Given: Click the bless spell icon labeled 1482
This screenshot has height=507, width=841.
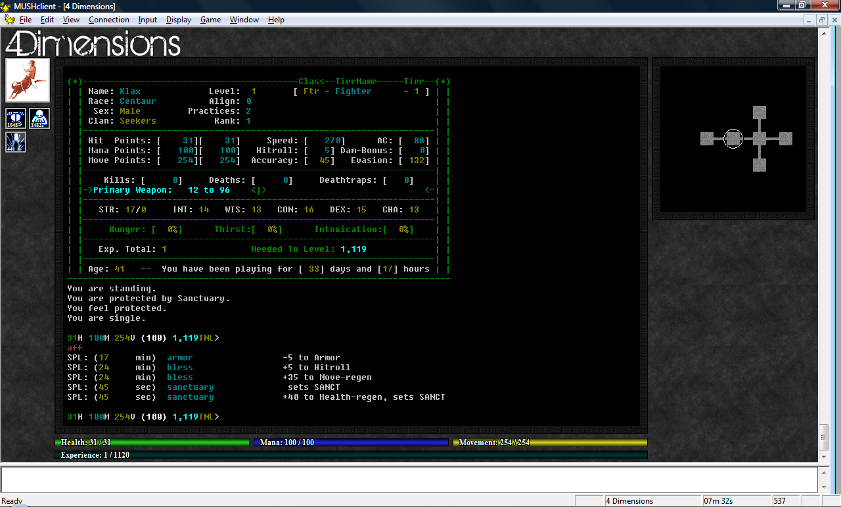Looking at the screenshot, I should tap(39, 118).
